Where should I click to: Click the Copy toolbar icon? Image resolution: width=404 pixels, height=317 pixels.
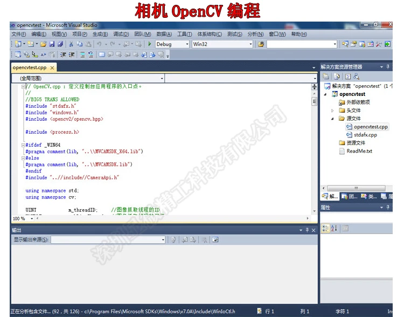(x=80, y=44)
